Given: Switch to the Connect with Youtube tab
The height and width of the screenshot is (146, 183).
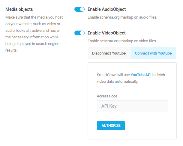Looking at the screenshot, I should click(x=153, y=53).
